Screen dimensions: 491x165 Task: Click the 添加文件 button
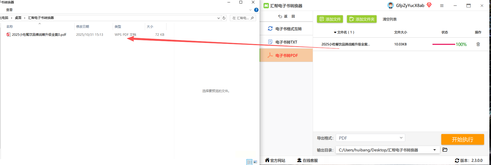click(x=330, y=19)
